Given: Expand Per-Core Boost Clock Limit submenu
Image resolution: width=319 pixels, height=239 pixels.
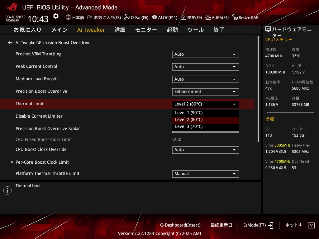Looking at the screenshot, I should tap(42, 162).
